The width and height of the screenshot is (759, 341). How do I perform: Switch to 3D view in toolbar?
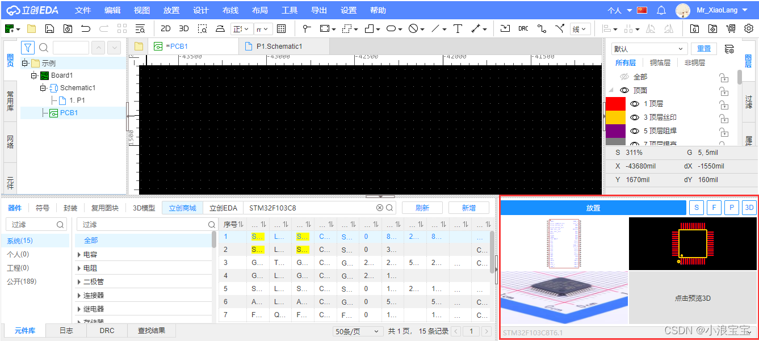(184, 28)
